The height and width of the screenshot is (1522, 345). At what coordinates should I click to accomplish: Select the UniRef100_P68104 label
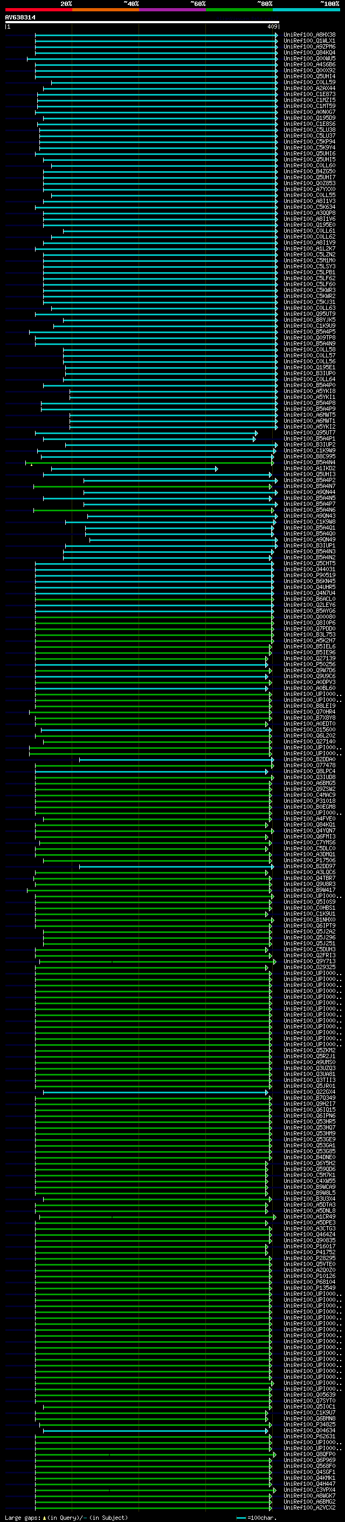pyautogui.click(x=309, y=1282)
